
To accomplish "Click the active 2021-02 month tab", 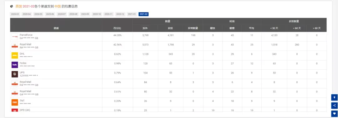I will pos(144,14).
